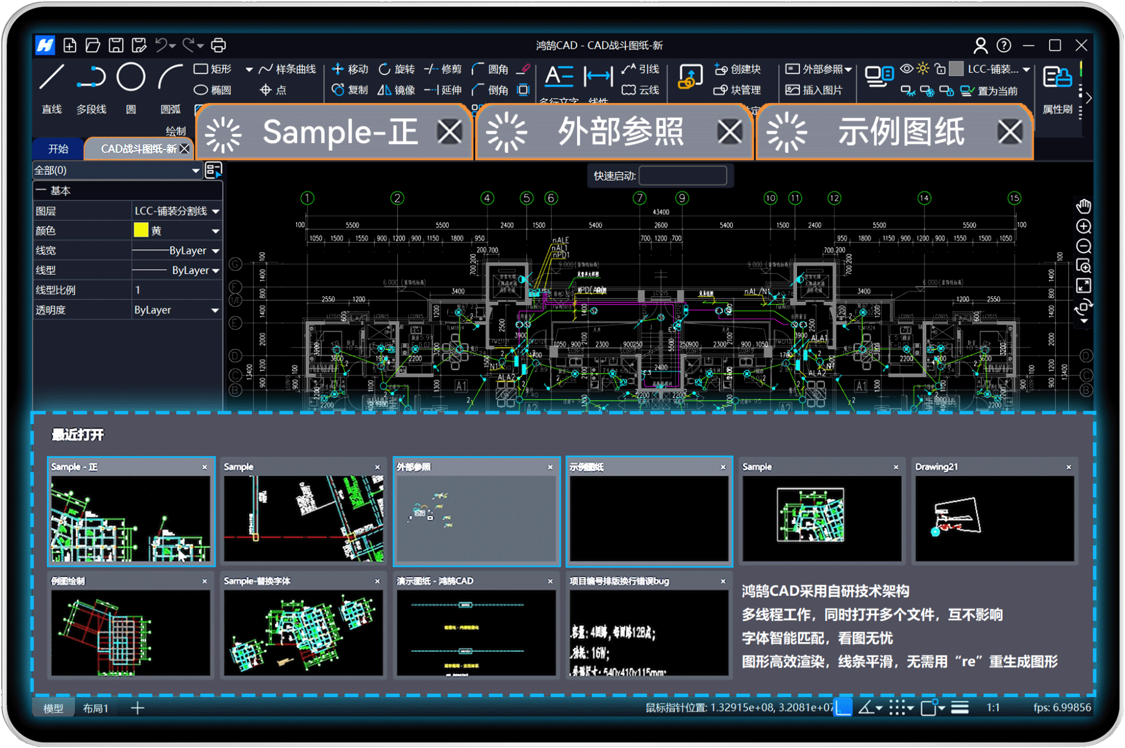Click the gray layer color swatch
Image resolution: width=1125 pixels, height=748 pixels.
(x=956, y=69)
